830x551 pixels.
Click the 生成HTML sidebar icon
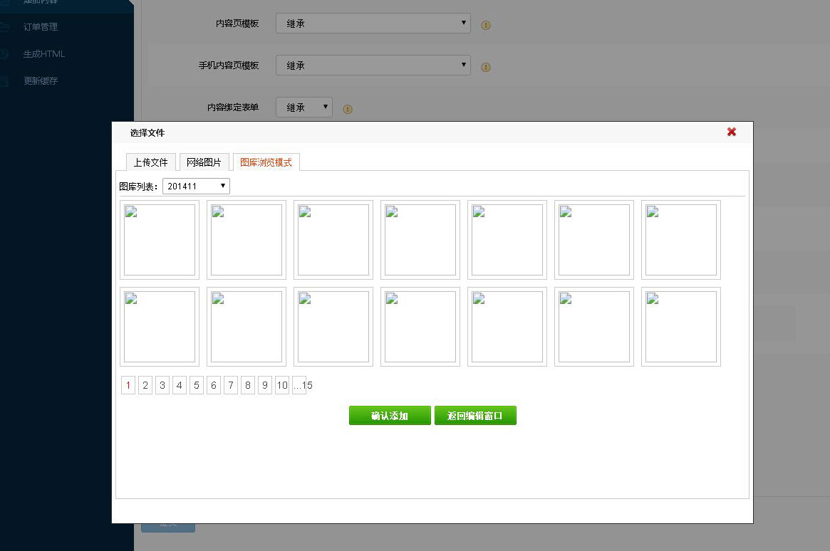click(x=6, y=54)
